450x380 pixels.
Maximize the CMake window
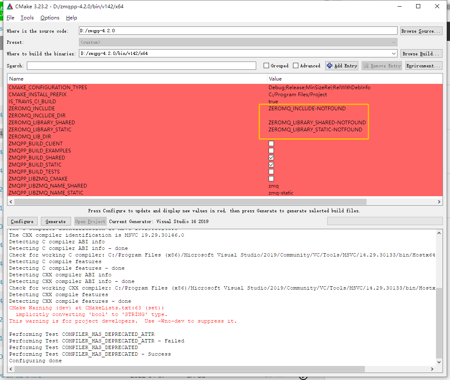[x=418, y=6]
